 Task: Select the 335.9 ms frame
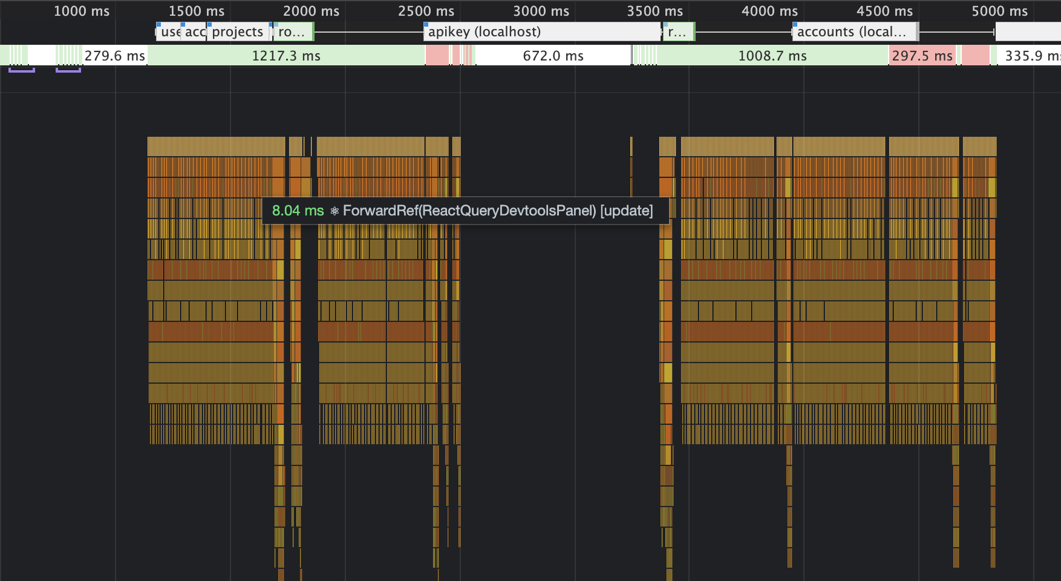pyautogui.click(x=1028, y=56)
